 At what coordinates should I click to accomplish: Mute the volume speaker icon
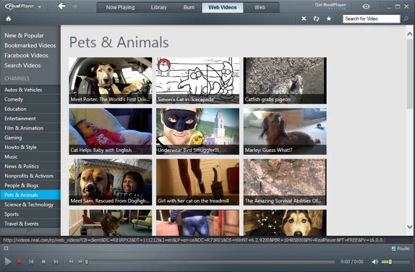(x=375, y=262)
